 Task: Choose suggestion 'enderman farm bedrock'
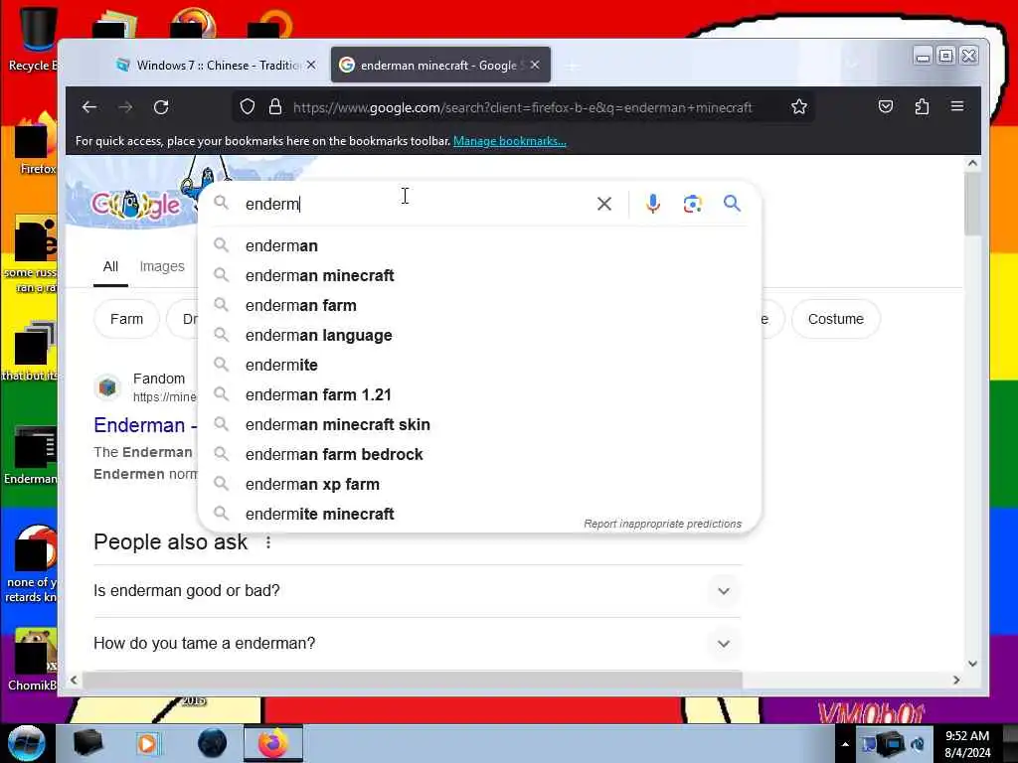click(x=479, y=455)
